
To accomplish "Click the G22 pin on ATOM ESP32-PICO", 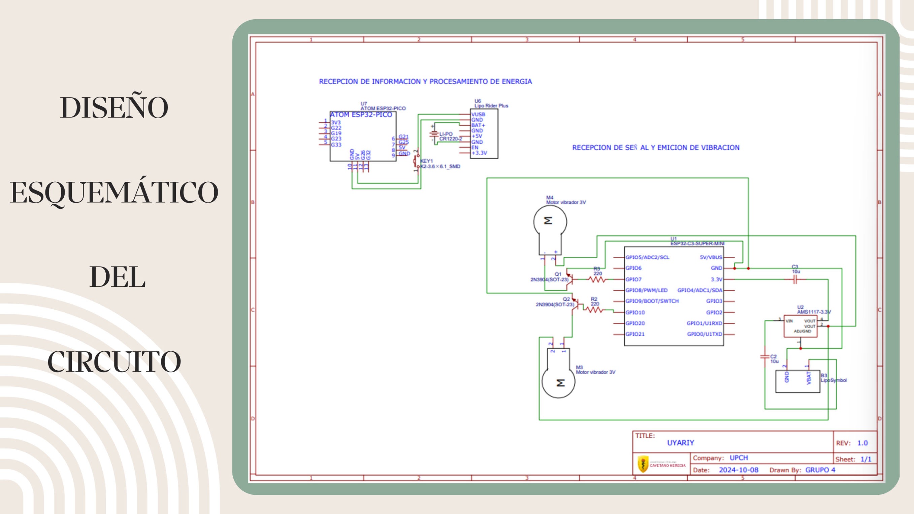I will click(x=336, y=128).
